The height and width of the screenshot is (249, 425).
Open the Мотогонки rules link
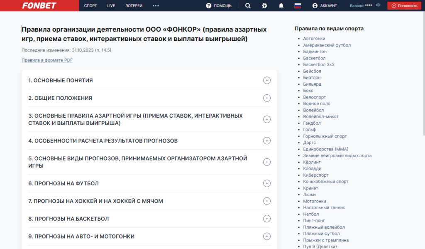(315, 201)
